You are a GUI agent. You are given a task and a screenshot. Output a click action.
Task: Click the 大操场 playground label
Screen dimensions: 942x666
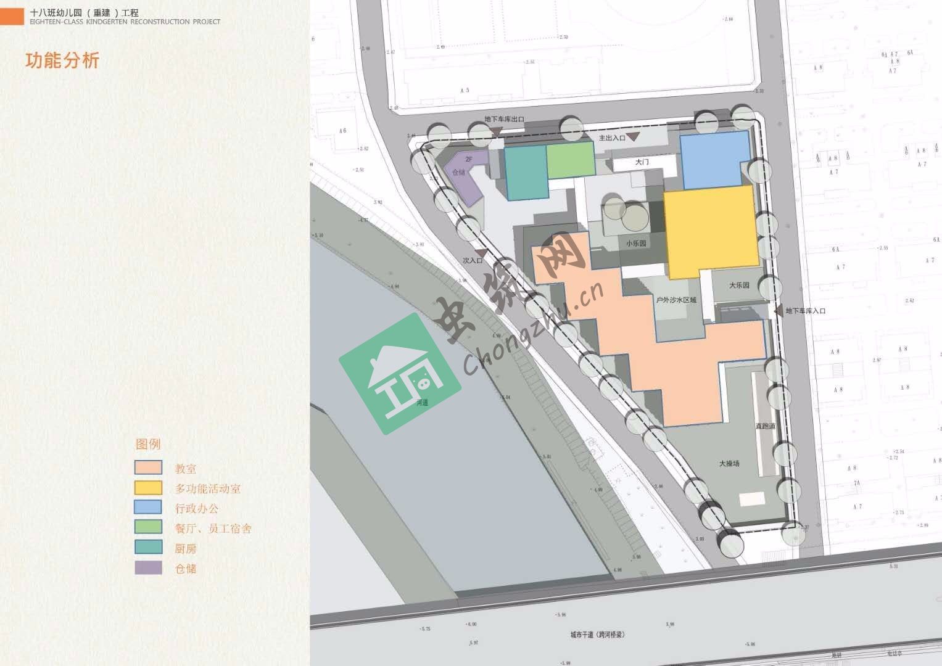pos(729,463)
